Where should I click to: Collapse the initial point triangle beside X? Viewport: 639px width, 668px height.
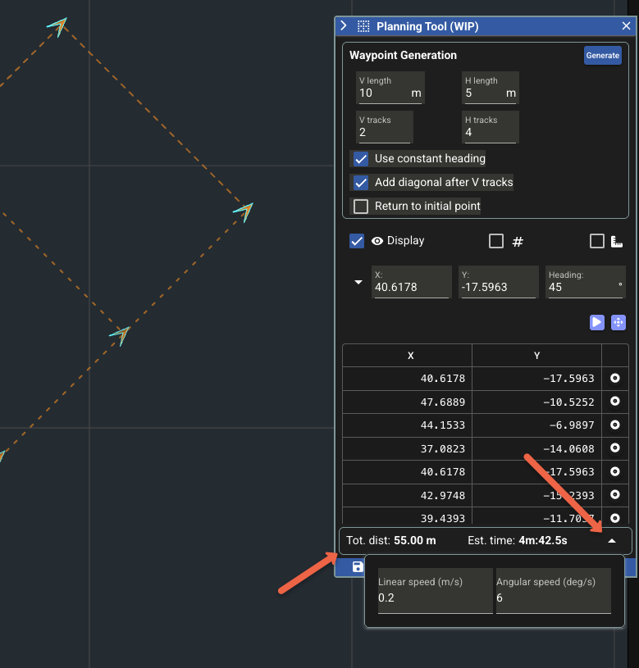358,283
